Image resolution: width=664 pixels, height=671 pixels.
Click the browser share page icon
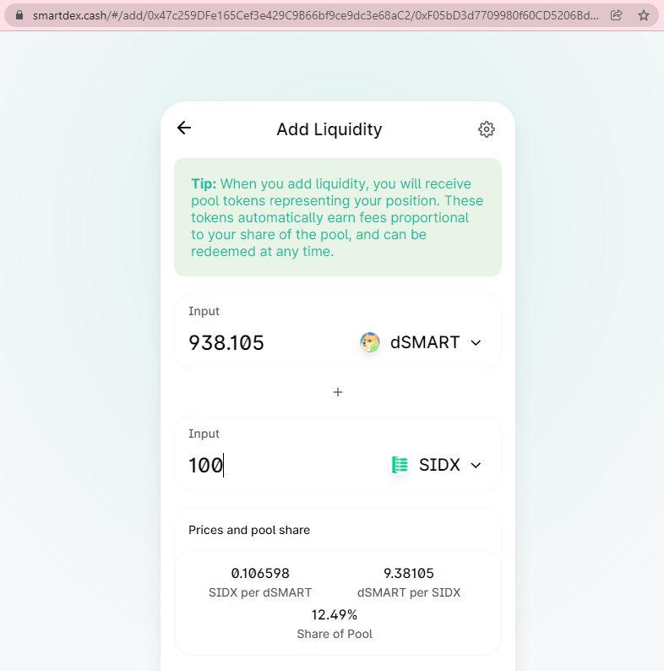616,15
